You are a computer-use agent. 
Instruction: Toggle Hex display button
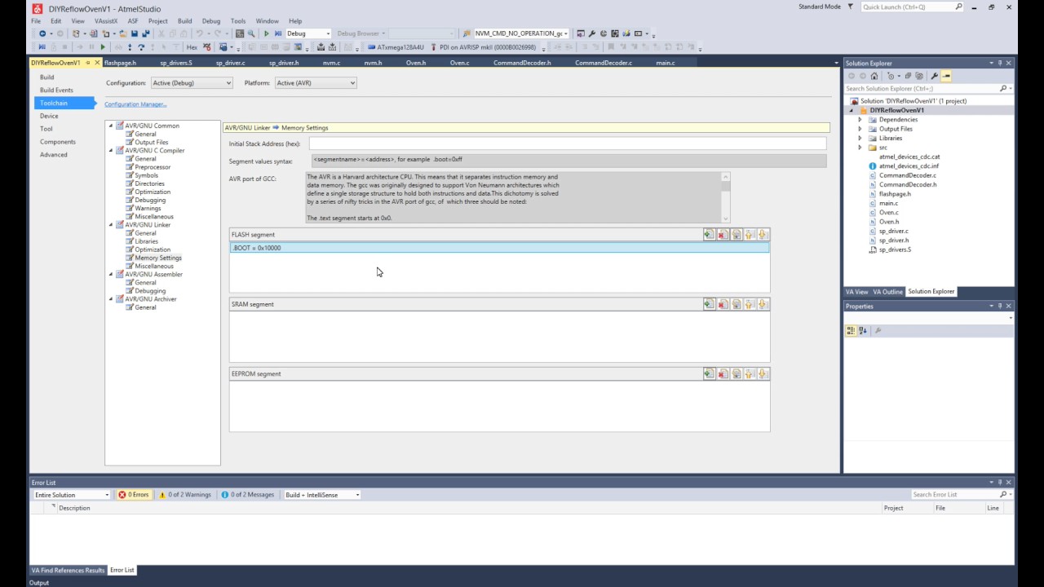[192, 47]
